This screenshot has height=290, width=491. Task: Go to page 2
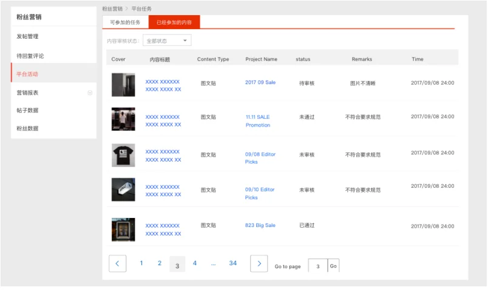pos(160,263)
